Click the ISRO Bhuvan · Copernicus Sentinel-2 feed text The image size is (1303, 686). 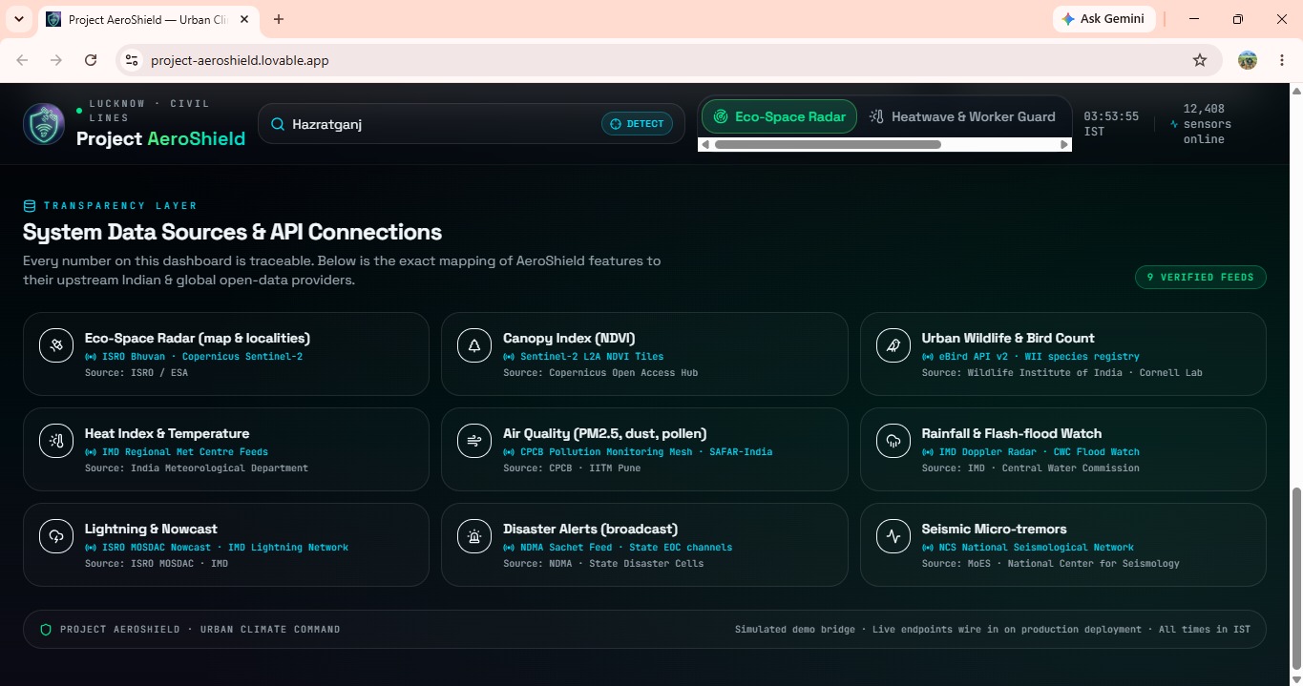(202, 357)
